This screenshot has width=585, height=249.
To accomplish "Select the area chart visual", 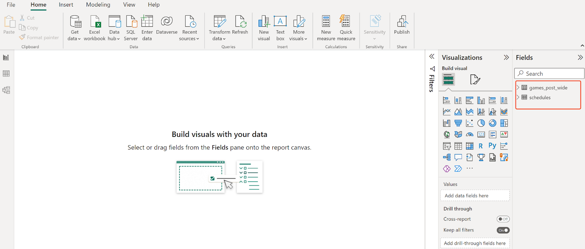I will point(458,112).
